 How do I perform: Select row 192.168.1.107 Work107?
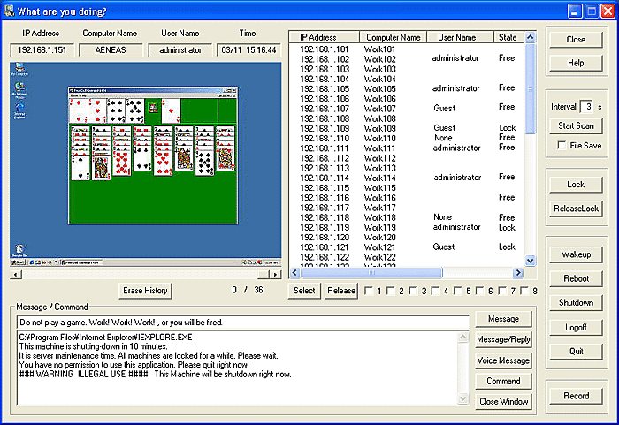tap(407, 109)
